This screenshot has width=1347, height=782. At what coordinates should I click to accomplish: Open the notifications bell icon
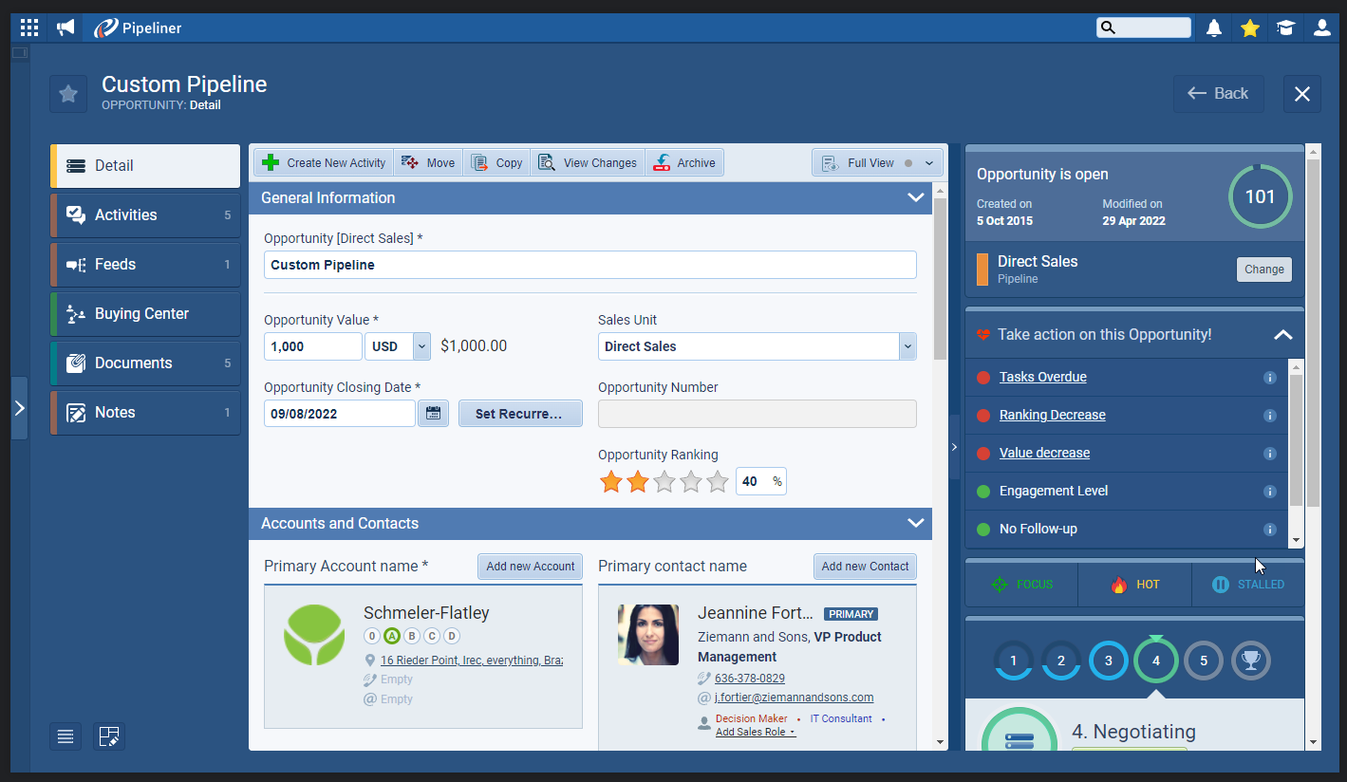1214,28
